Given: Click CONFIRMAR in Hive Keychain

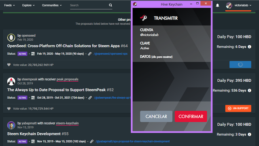Looking at the screenshot, I should point(191,116).
